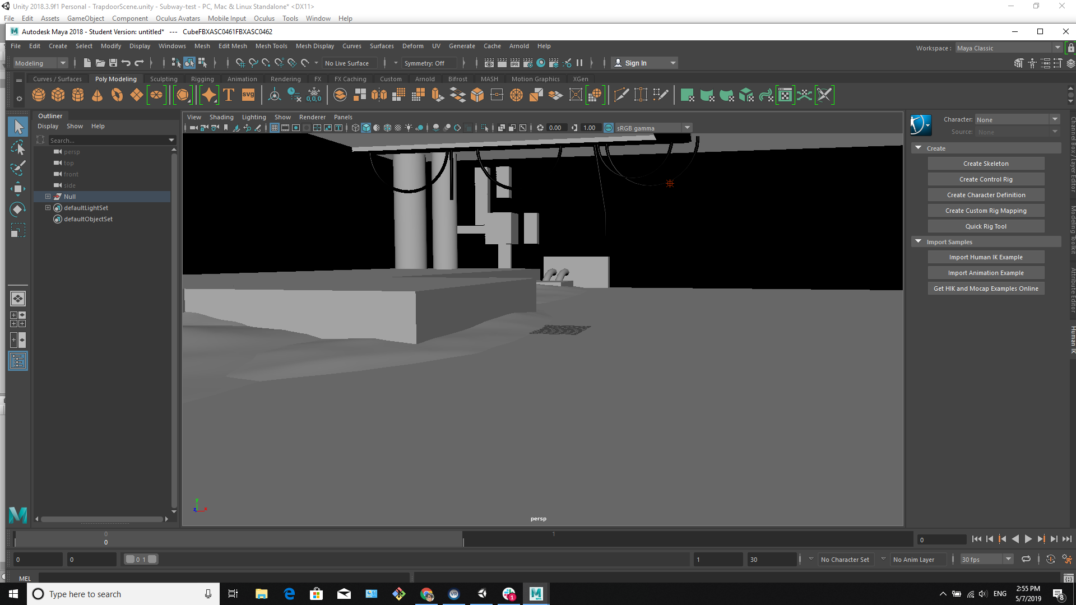The width and height of the screenshot is (1076, 605).
Task: Click the polygon Type text tool
Action: [x=229, y=95]
